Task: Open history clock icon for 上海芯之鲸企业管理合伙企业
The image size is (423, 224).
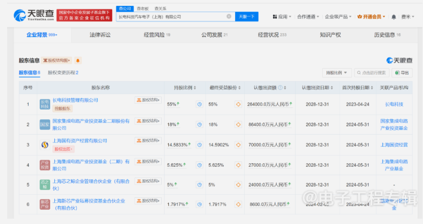Action: click(199, 185)
